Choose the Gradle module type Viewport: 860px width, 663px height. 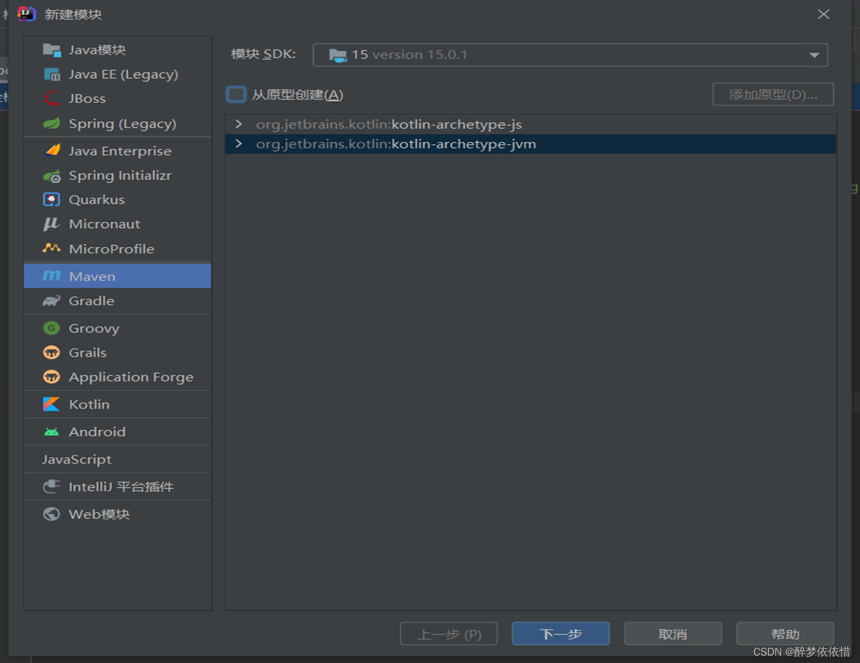click(x=118, y=301)
